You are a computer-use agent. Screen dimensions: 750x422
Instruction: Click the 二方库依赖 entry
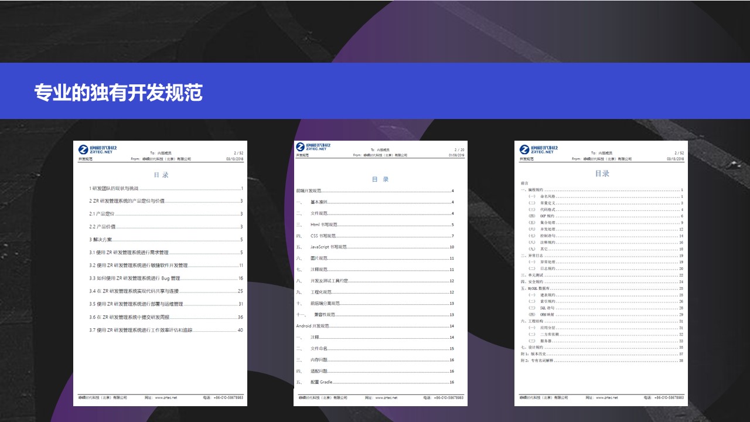click(x=606, y=334)
